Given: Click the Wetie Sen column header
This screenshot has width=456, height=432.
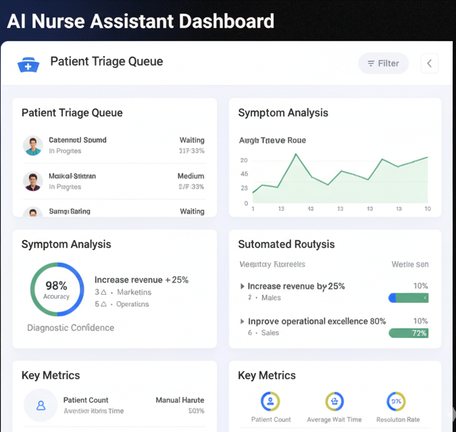Looking at the screenshot, I should (x=409, y=264).
